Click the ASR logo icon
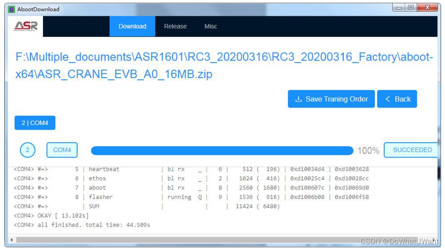The width and height of the screenshot is (445, 248). [25, 26]
